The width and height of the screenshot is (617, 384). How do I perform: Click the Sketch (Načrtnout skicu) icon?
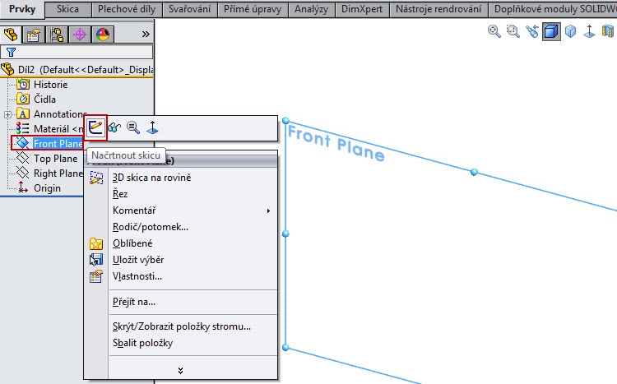95,127
